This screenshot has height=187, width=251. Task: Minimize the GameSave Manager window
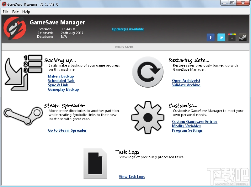(x=224, y=3)
